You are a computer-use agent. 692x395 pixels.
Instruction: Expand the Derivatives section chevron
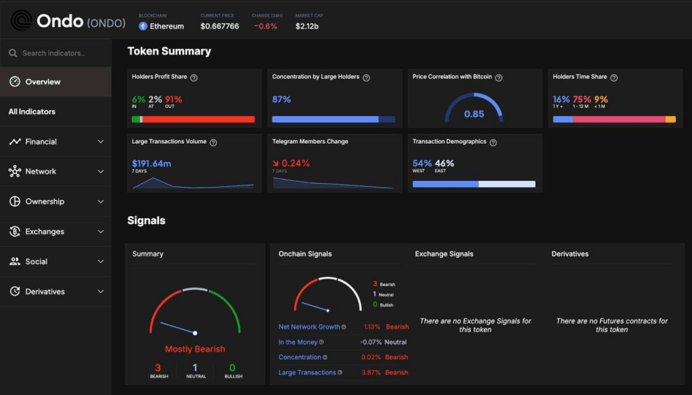pos(101,292)
